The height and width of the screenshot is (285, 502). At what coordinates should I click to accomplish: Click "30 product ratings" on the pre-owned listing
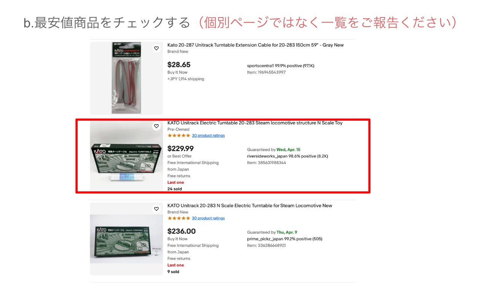[x=208, y=135]
